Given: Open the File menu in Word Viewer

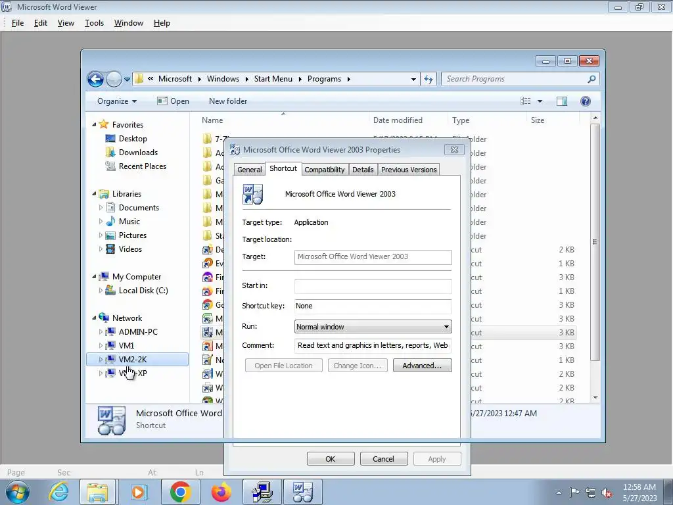Looking at the screenshot, I should 18,23.
